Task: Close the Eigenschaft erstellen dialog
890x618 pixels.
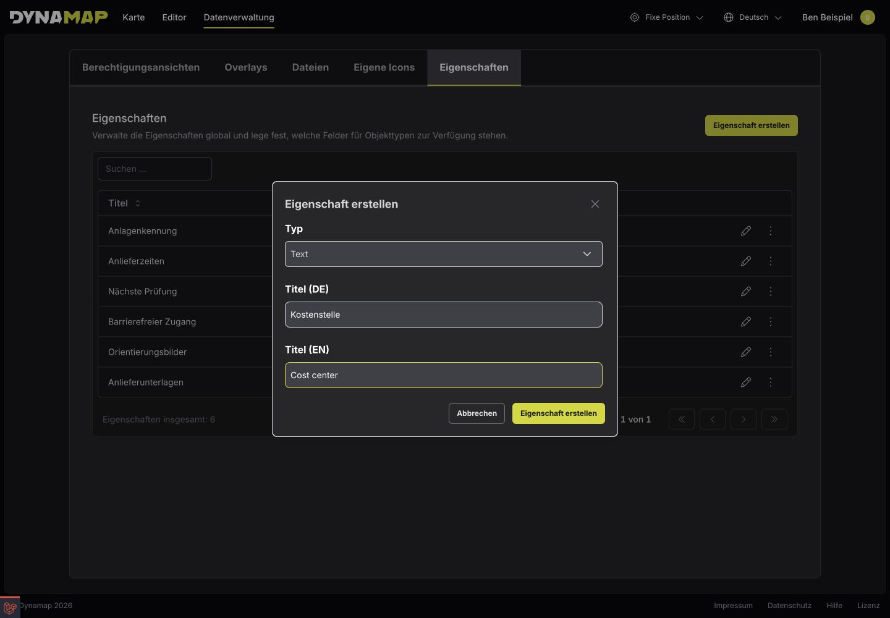Action: 595,204
